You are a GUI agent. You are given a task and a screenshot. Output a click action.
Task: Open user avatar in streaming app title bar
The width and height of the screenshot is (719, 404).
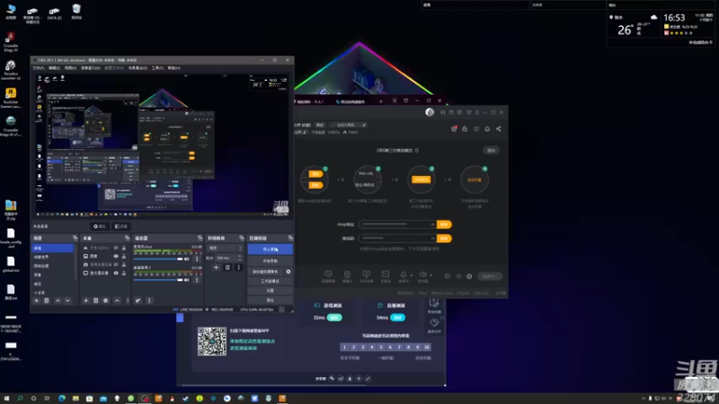coord(430,112)
